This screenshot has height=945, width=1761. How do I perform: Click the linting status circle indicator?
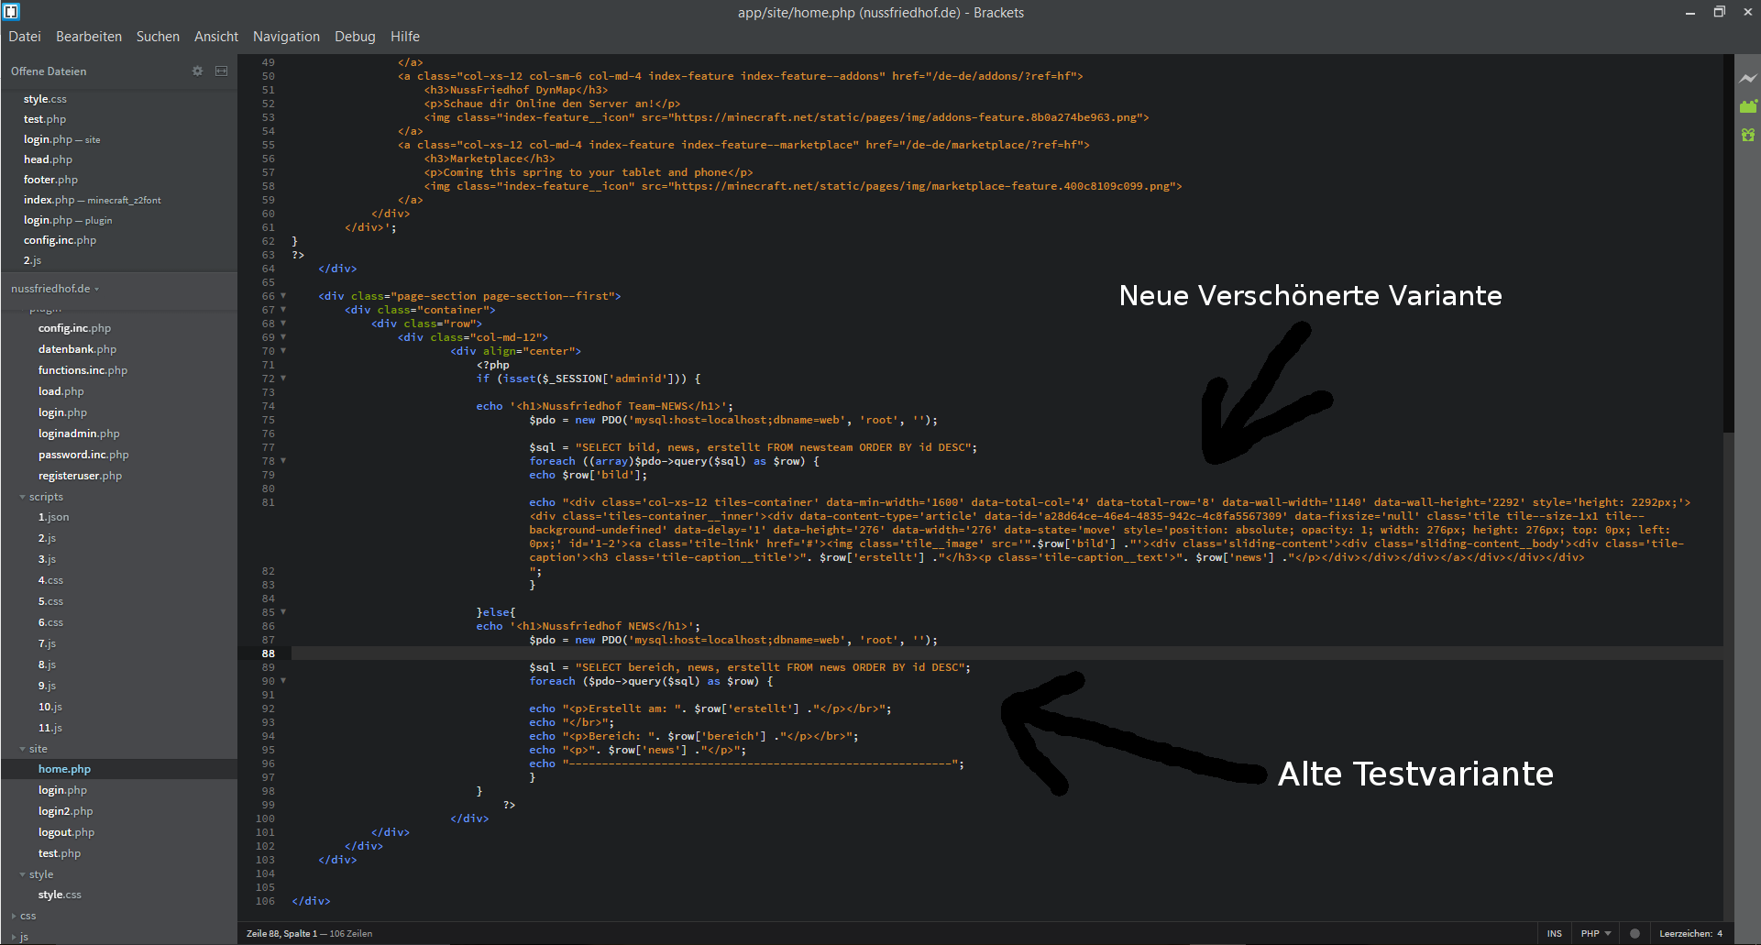click(x=1634, y=933)
